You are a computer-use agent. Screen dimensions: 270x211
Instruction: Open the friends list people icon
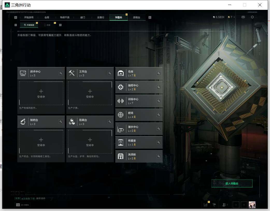click(x=224, y=205)
